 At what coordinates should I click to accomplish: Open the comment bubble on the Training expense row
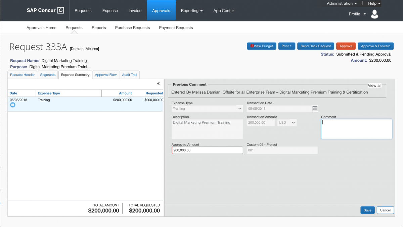12,105
